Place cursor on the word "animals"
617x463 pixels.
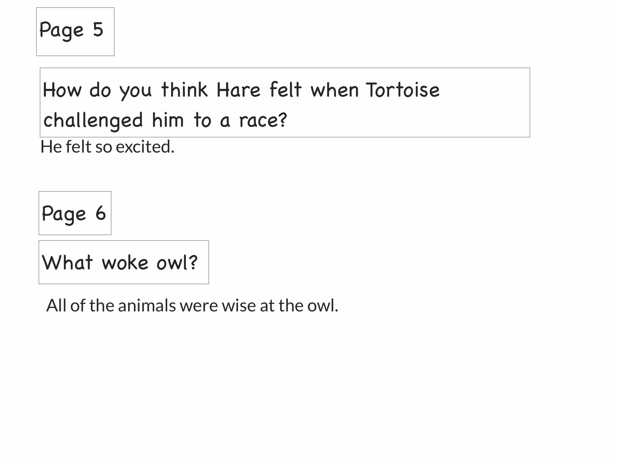tap(147, 305)
